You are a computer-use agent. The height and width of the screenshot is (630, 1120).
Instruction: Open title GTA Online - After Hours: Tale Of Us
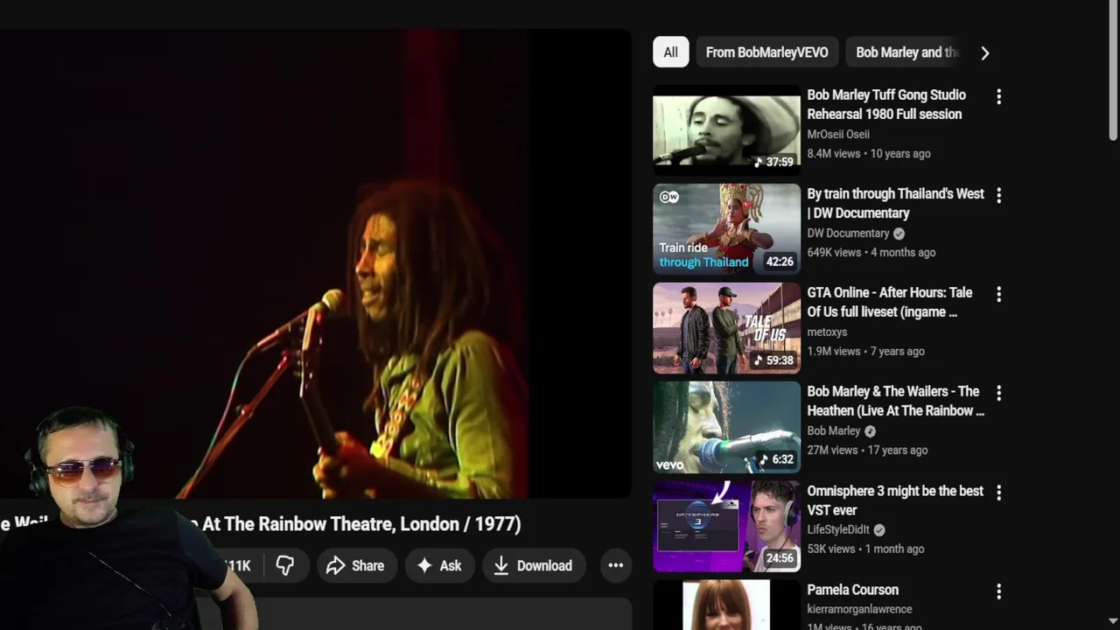[x=890, y=302]
